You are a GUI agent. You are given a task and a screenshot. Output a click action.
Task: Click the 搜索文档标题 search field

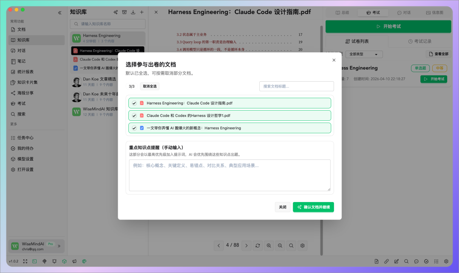(296, 86)
